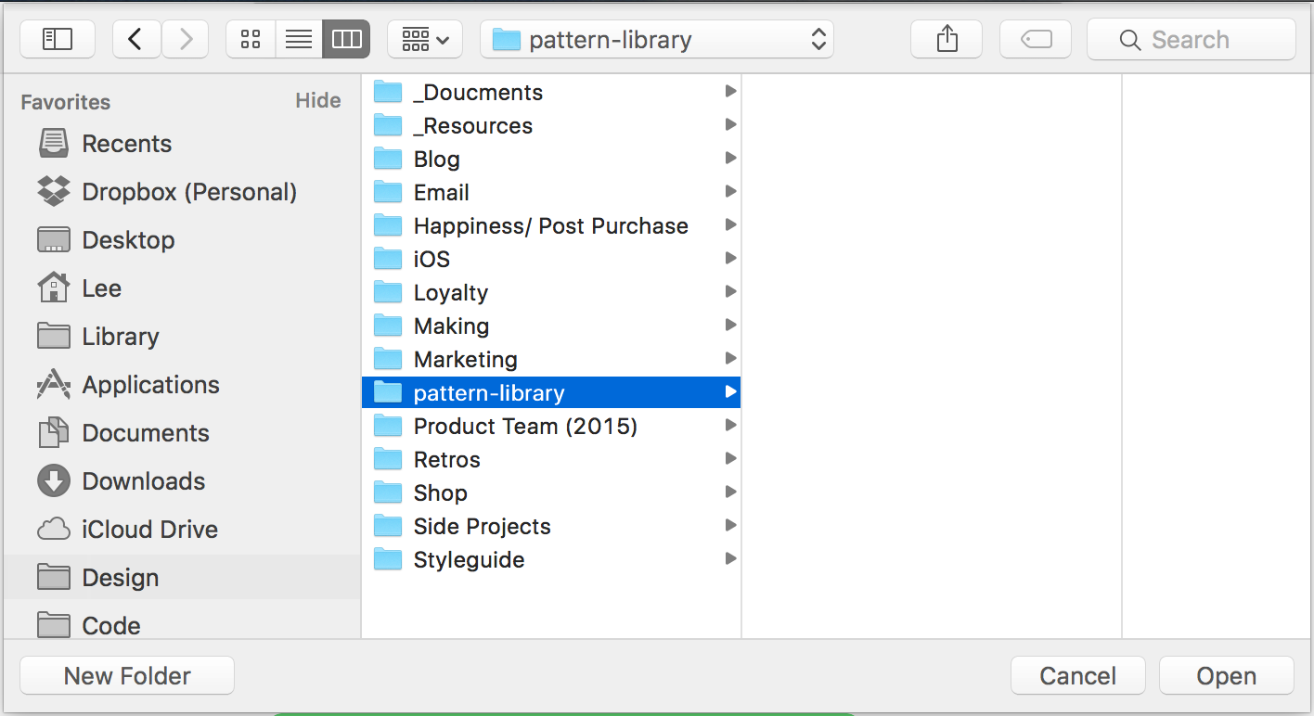Open the Recents sidebar entry
Viewport: 1314px width, 716px height.
(x=127, y=144)
